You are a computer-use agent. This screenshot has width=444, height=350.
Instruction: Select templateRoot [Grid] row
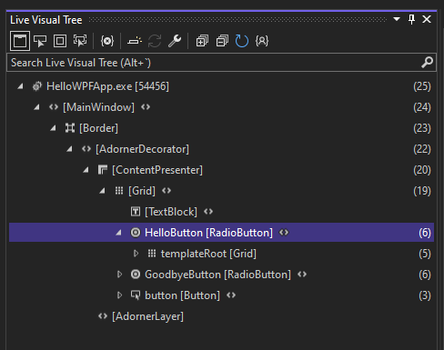(x=221, y=254)
